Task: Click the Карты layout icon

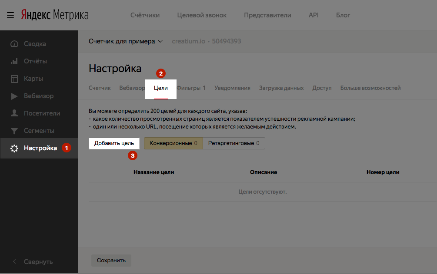Action: (x=14, y=79)
